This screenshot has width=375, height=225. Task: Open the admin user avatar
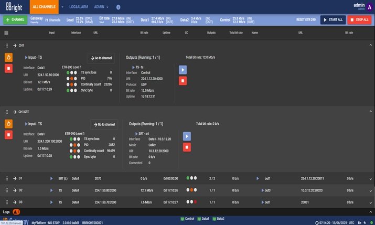pyautogui.click(x=369, y=7)
